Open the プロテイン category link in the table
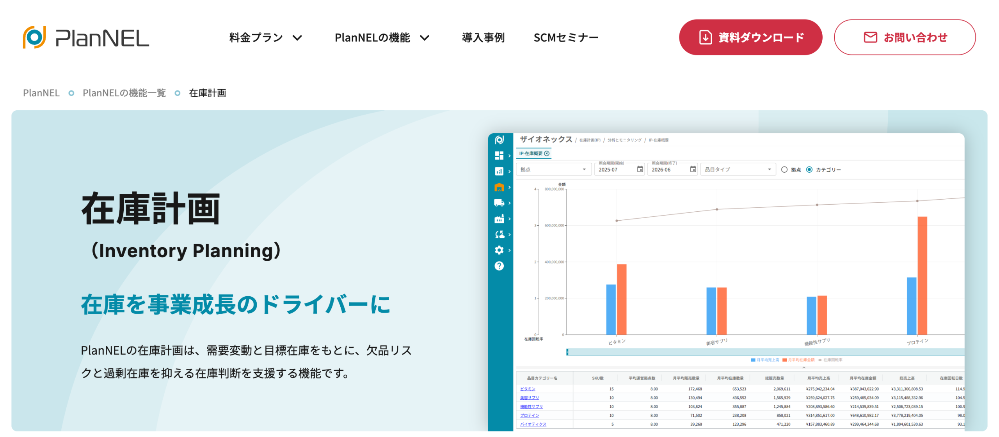Screen dimensions: 999x437 pos(529,416)
